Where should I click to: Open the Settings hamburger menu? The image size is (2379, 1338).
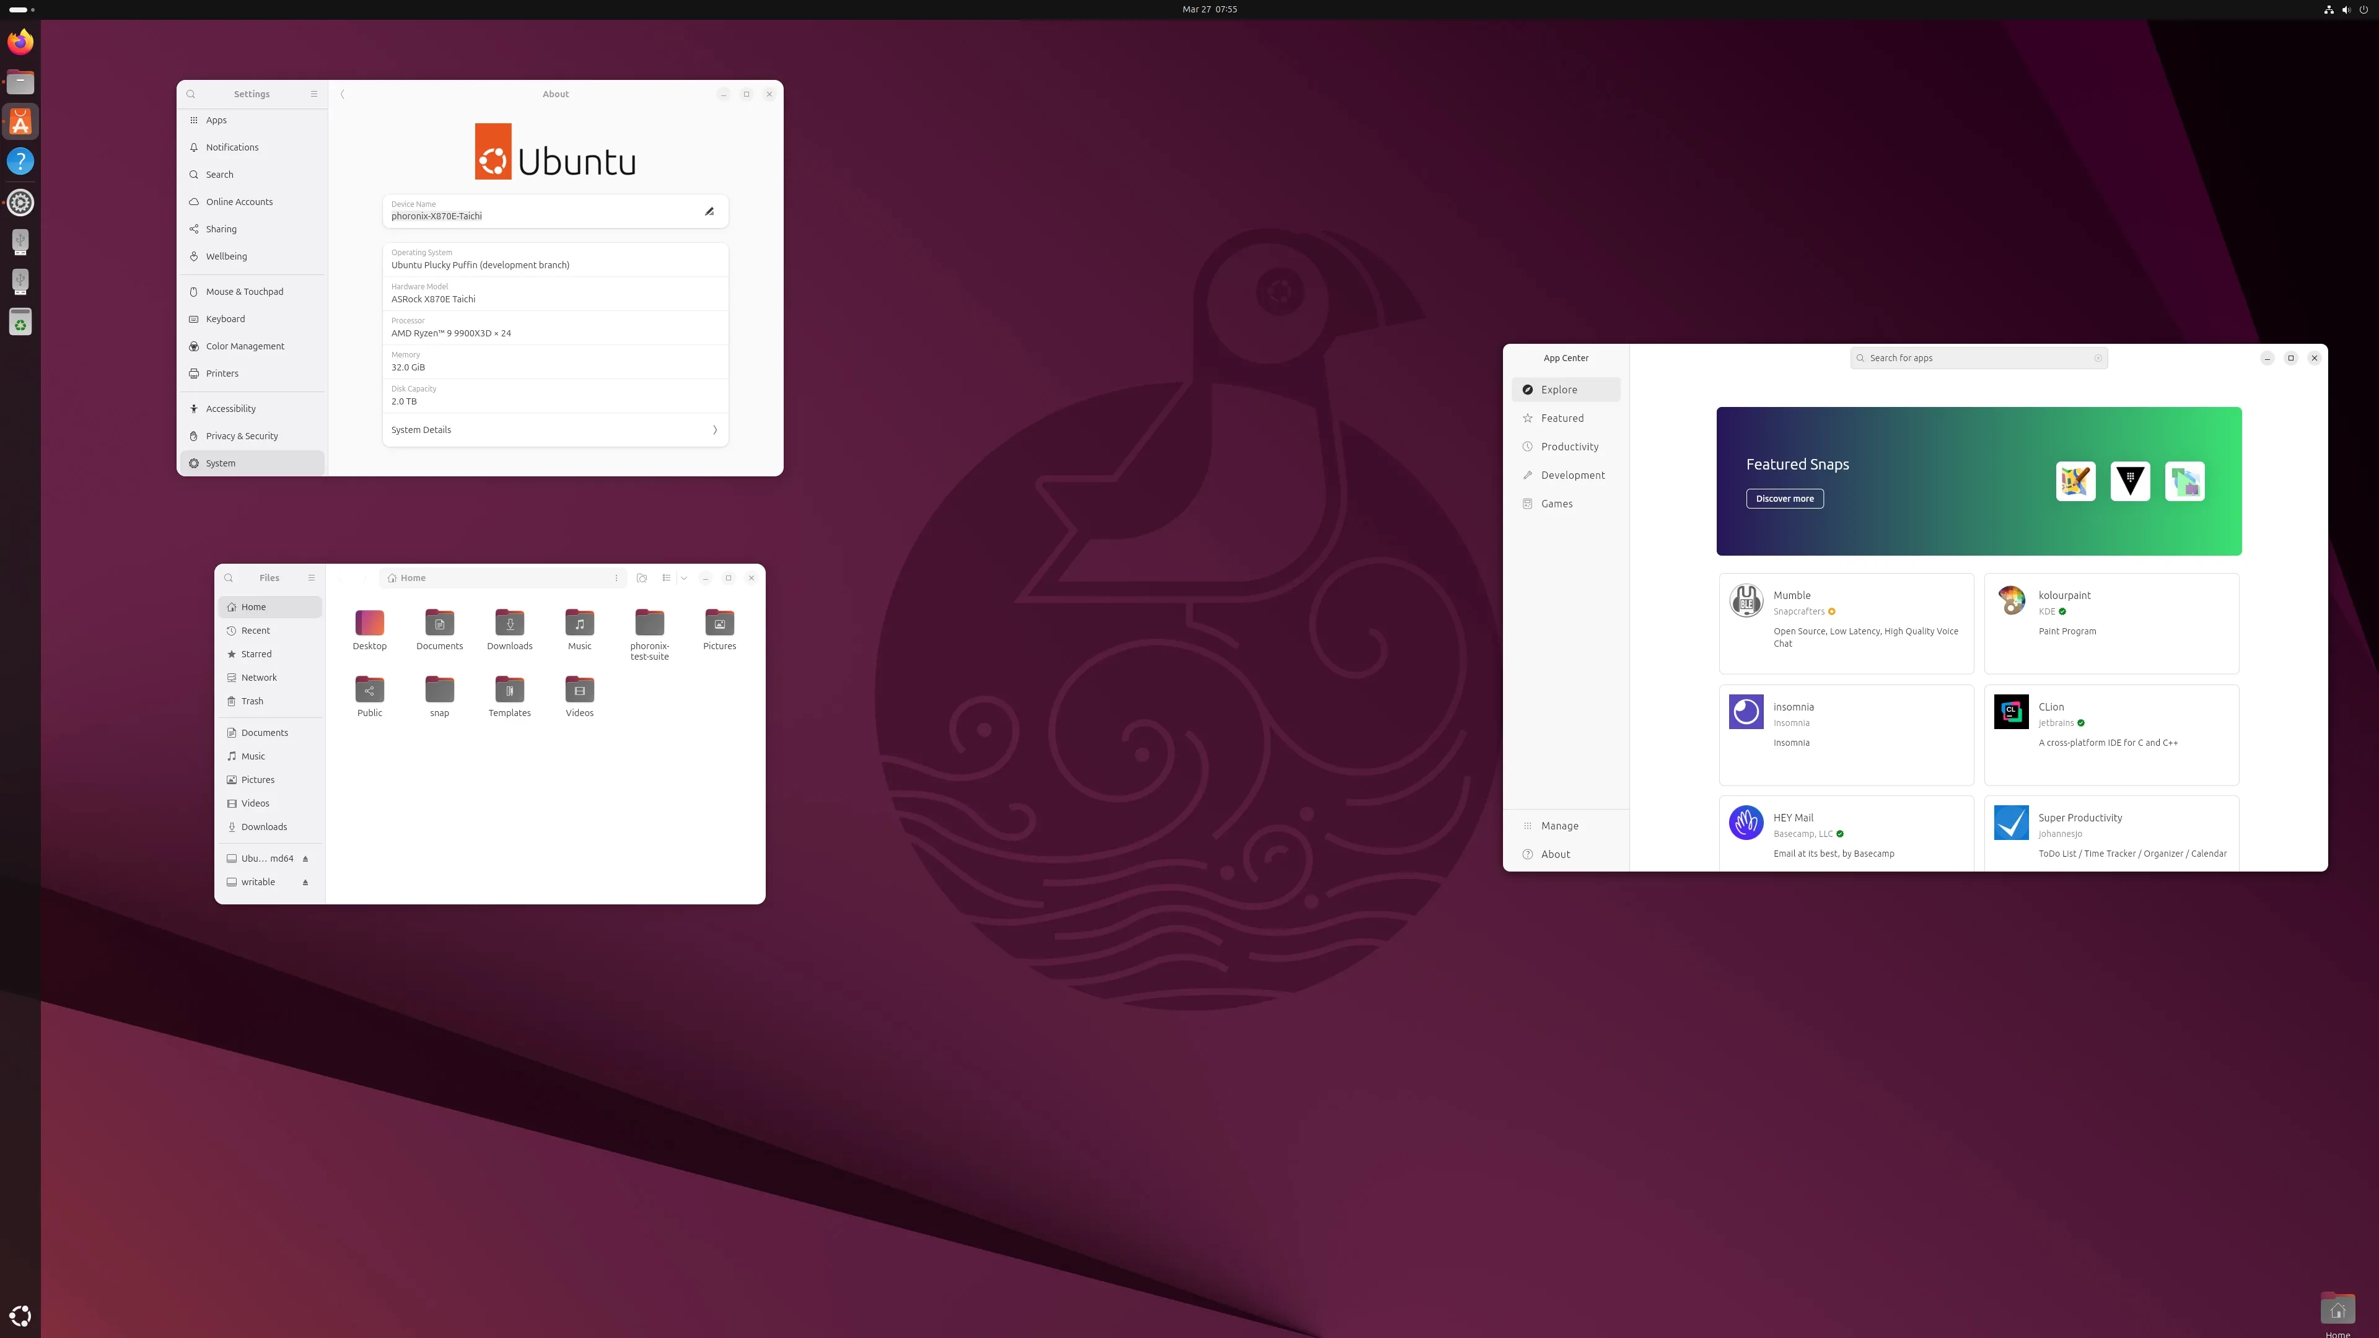click(314, 94)
